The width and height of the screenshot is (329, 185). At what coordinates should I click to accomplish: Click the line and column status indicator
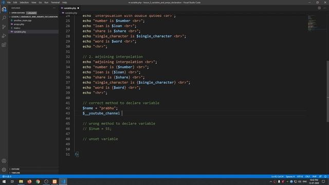277,177
